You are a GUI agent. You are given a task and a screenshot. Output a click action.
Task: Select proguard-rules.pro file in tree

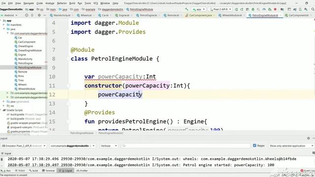click(x=21, y=127)
